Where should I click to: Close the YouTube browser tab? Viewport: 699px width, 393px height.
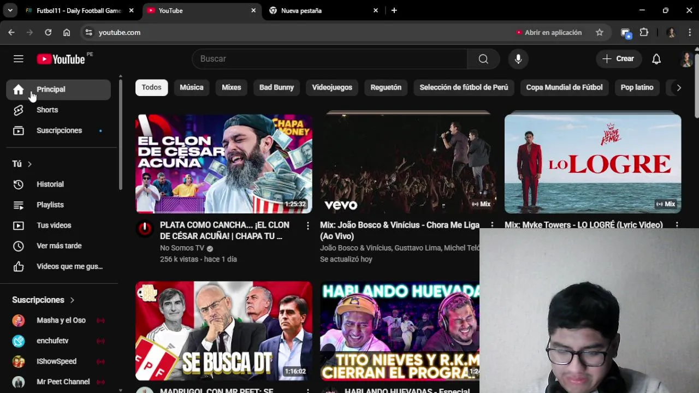253,10
